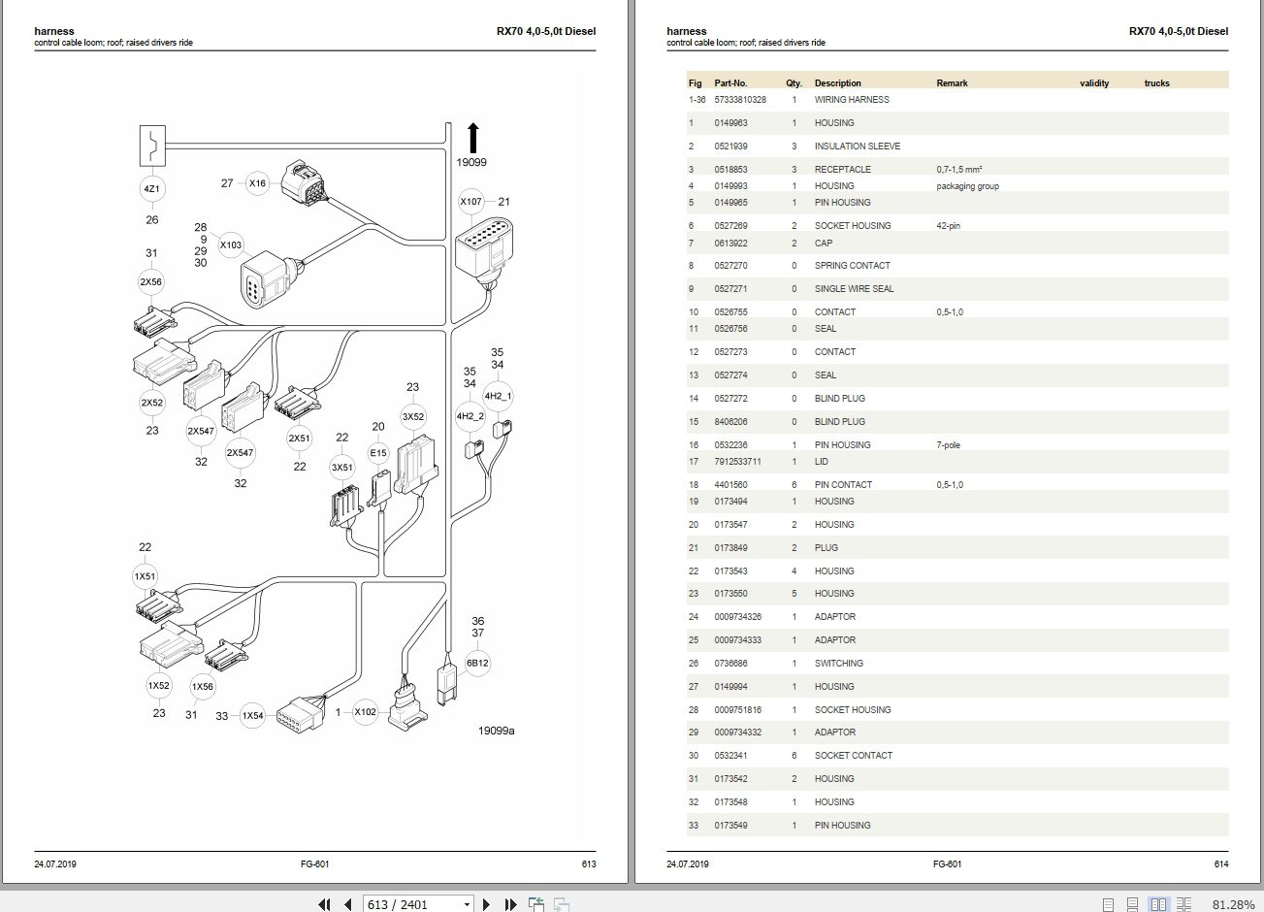Click the 4Z1 component label
This screenshot has height=912, width=1264.
152,189
